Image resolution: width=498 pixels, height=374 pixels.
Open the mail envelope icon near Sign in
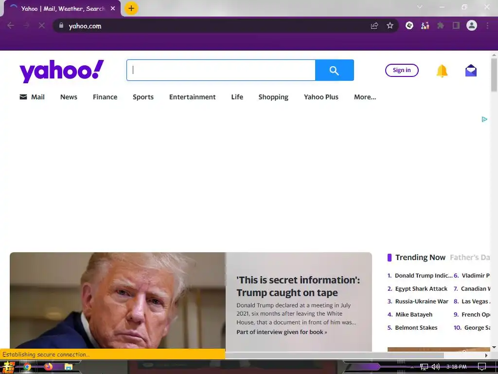tap(471, 71)
